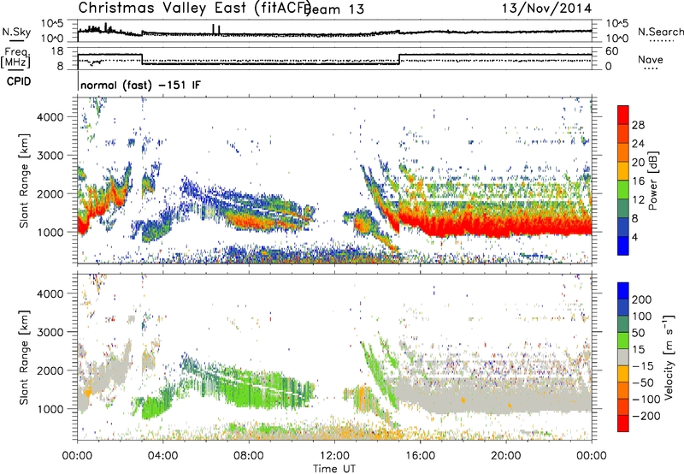Click the 'Beam 13' label

pos(335,9)
